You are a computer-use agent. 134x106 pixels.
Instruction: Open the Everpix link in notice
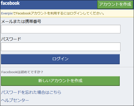tap(7, 13)
